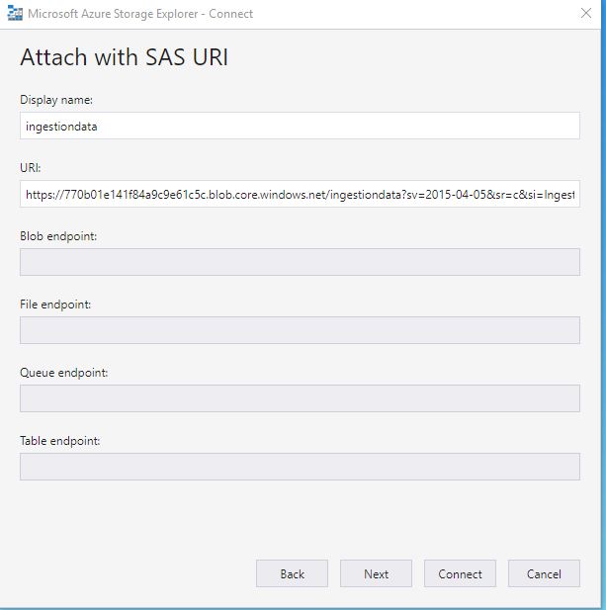Click the 'Queue endpoint:' label
The image size is (606, 610).
(x=64, y=373)
